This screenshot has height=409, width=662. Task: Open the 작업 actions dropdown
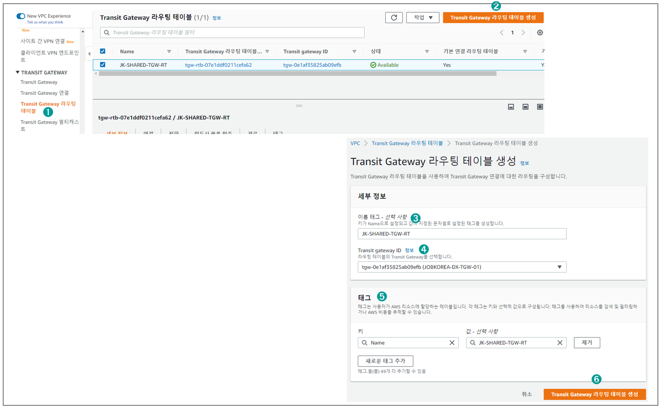point(422,18)
